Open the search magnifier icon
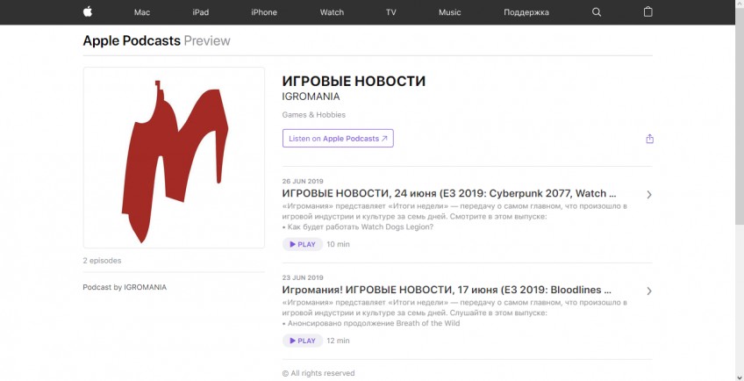Screen dimensions: 744x381 597,12
